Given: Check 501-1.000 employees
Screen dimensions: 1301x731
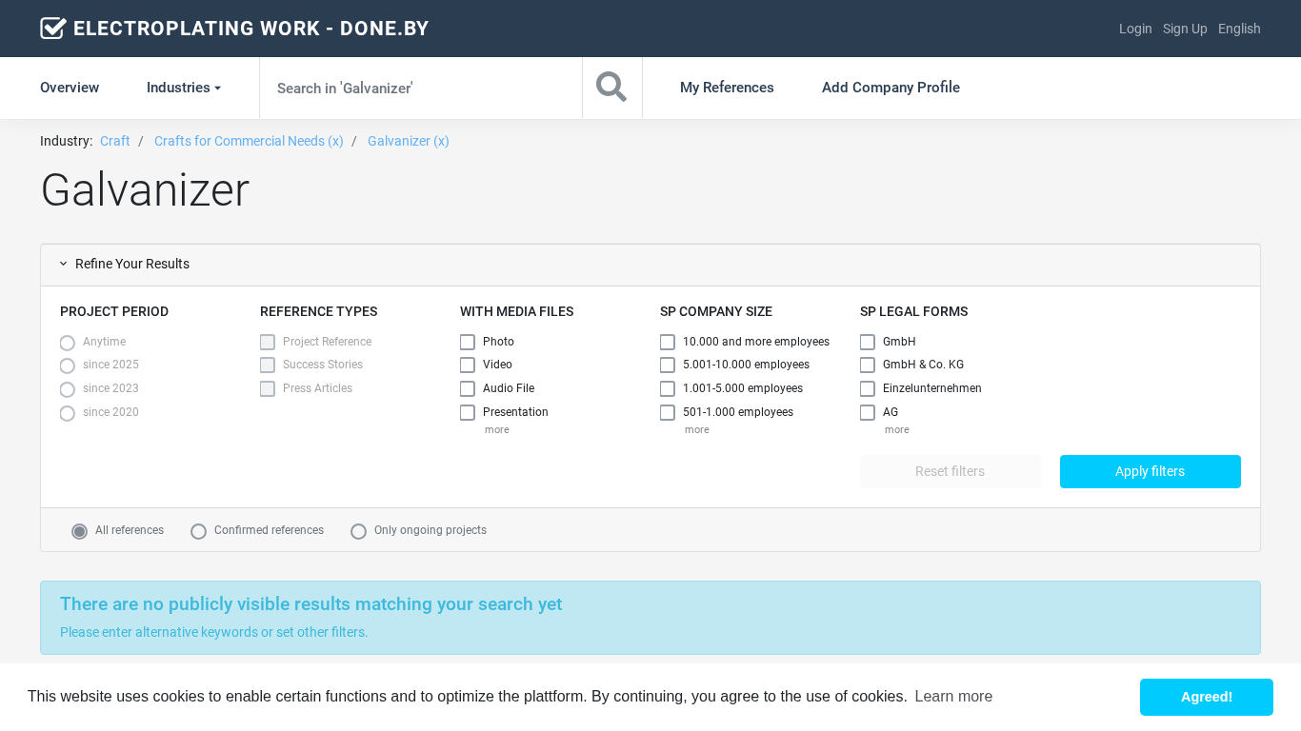Looking at the screenshot, I should pos(668,412).
